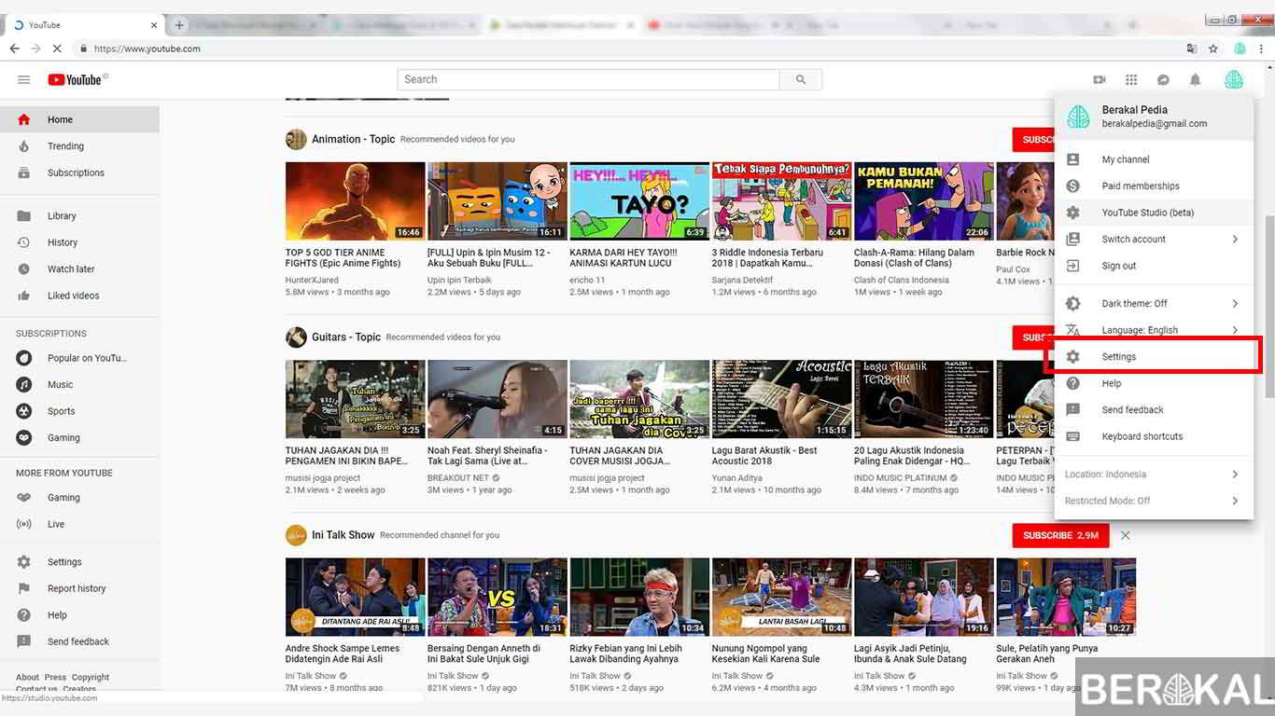Select Sign out in account menu
Viewport: 1275px width, 716px height.
click(1154, 266)
